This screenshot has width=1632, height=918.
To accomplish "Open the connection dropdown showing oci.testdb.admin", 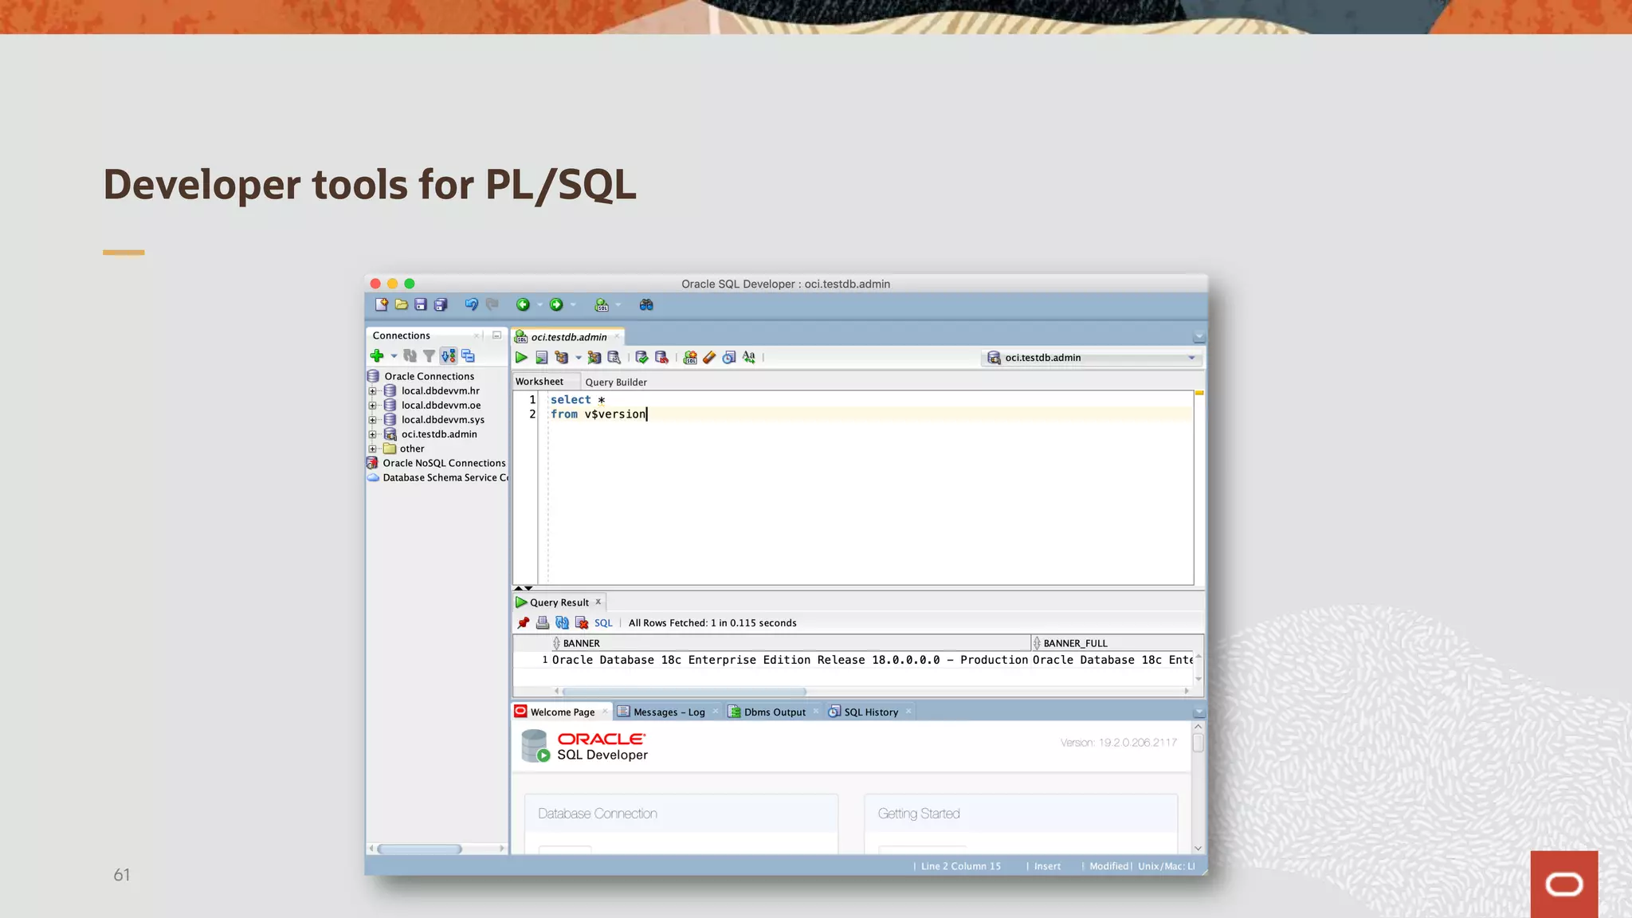I will (x=1092, y=357).
